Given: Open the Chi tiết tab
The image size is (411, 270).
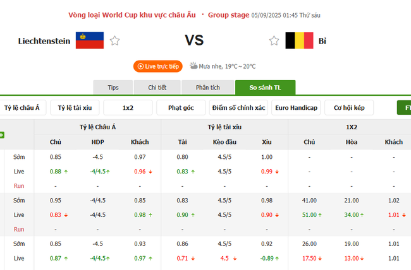Looking at the screenshot, I should (x=157, y=88).
